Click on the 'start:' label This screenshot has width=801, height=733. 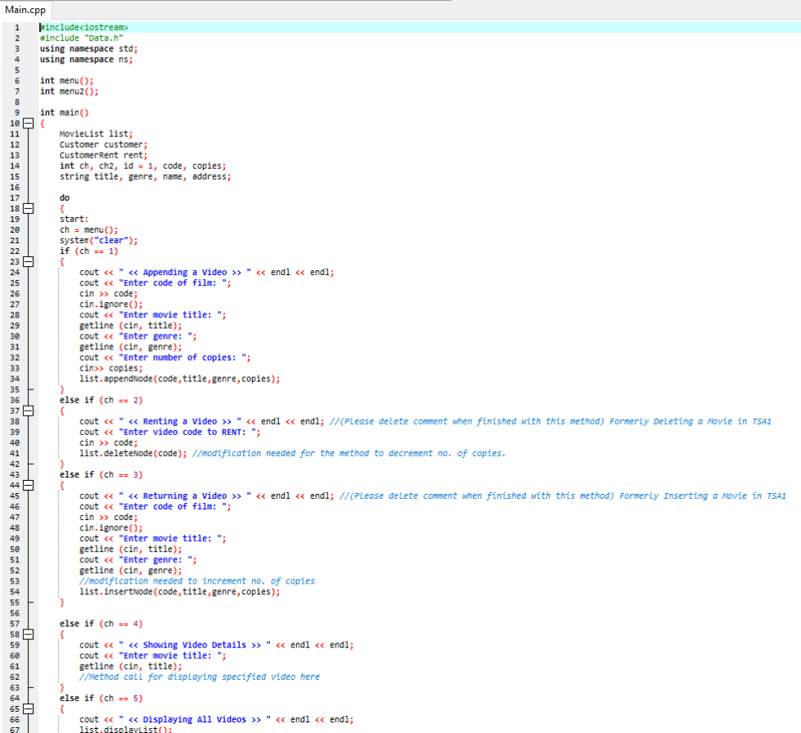(x=74, y=220)
